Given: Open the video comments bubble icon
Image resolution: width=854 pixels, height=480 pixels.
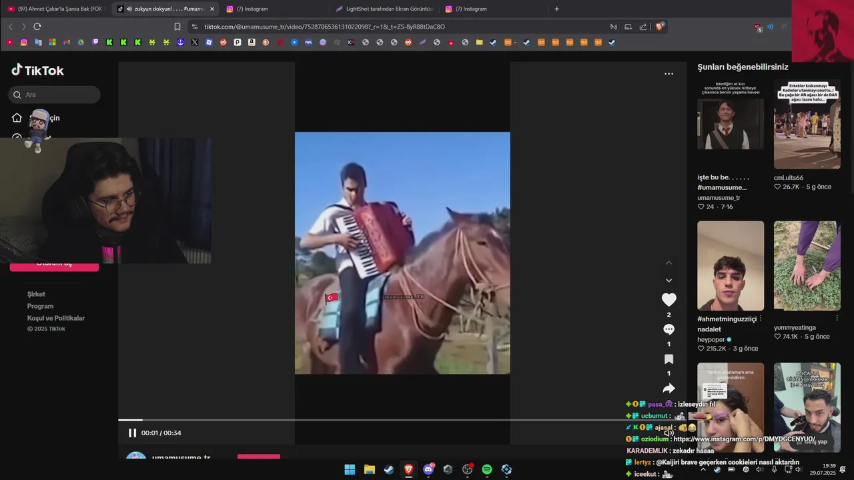Looking at the screenshot, I should coord(669,329).
